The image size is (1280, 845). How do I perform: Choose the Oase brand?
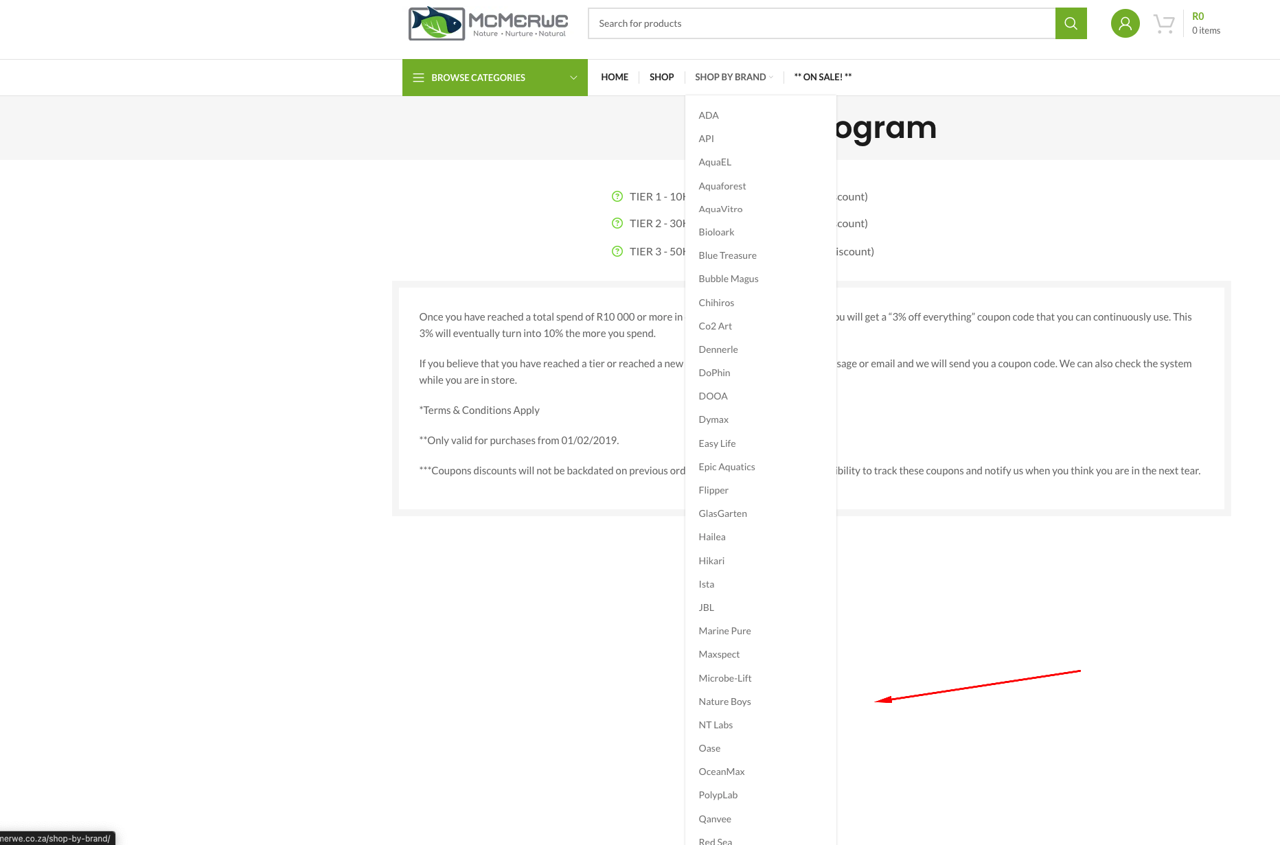pos(709,748)
